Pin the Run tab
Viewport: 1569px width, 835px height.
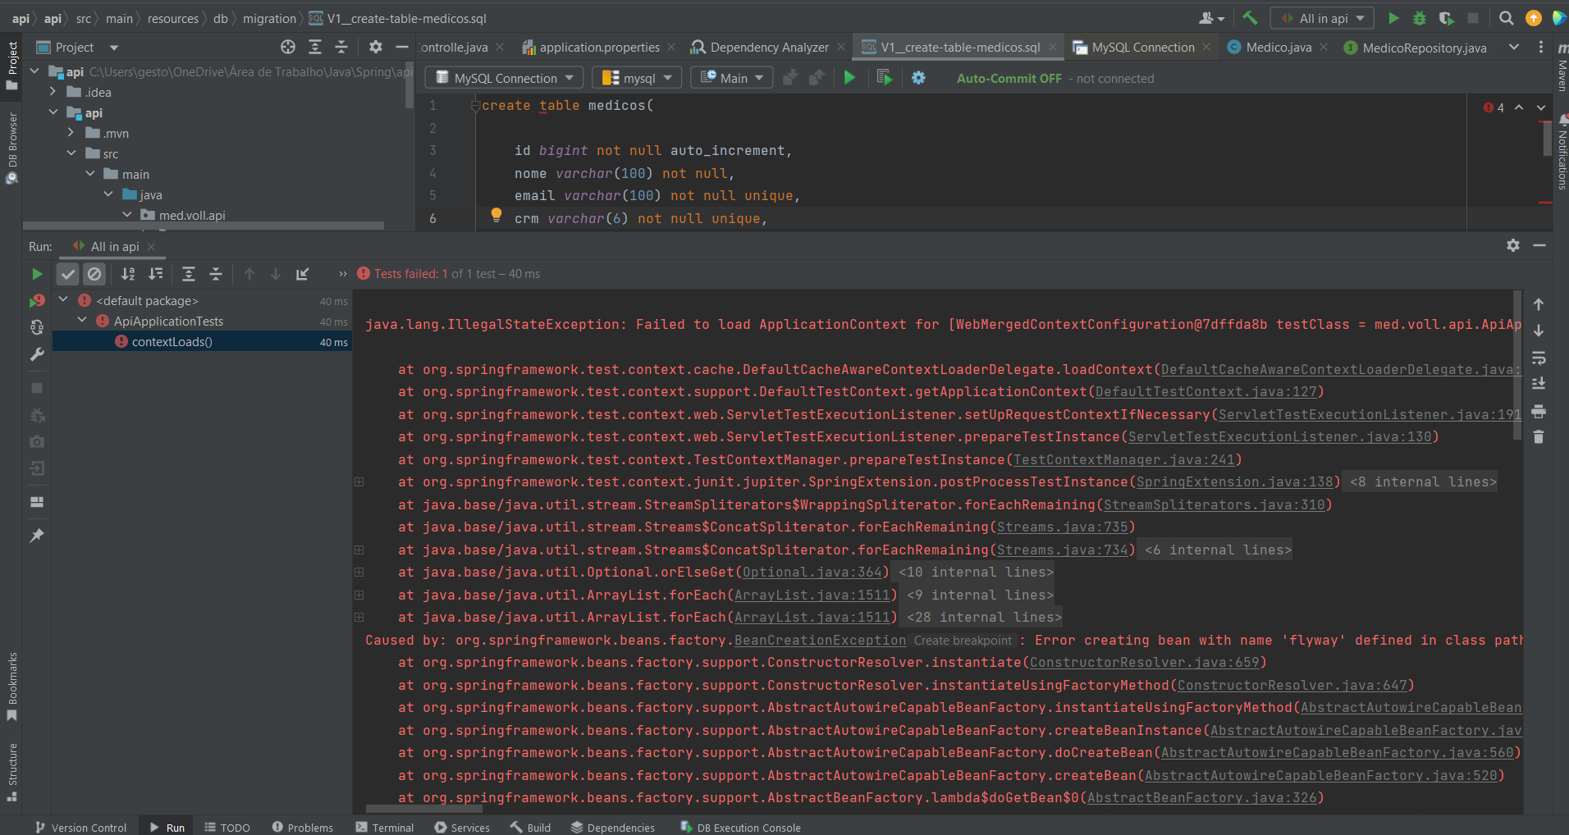(37, 535)
